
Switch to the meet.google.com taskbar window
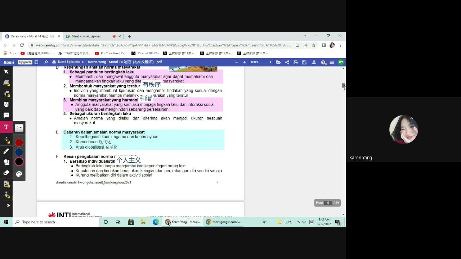pyautogui.click(x=223, y=222)
